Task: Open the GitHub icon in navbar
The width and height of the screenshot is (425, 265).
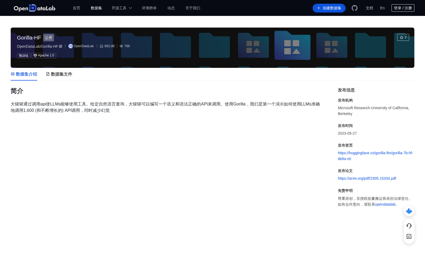Action: 355,8
